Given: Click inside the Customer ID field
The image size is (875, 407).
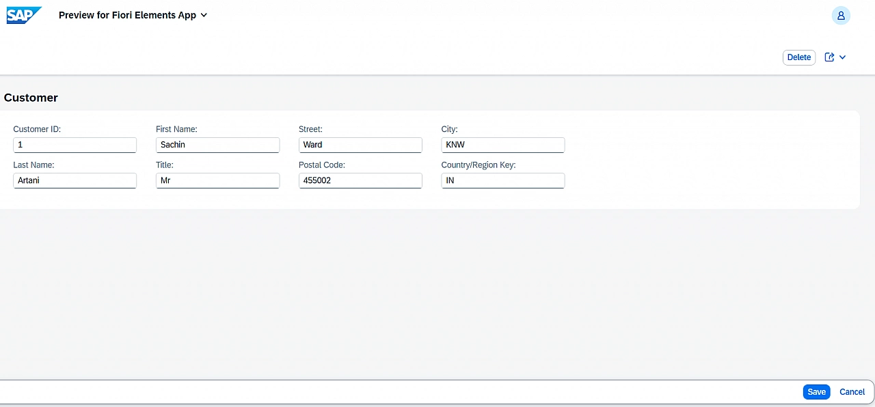Looking at the screenshot, I should (x=75, y=145).
